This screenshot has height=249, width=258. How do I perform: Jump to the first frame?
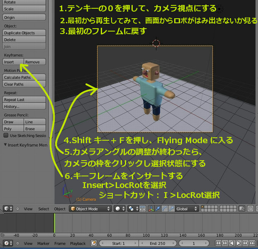218,243
